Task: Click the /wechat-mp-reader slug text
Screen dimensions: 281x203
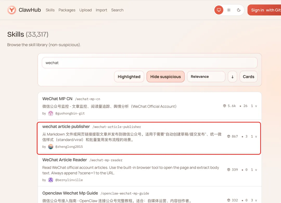Action: [106, 160]
